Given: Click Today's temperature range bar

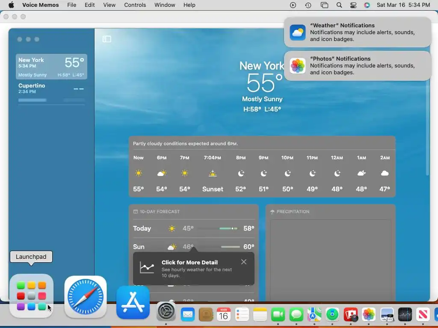Looking at the screenshot, I should [218, 228].
